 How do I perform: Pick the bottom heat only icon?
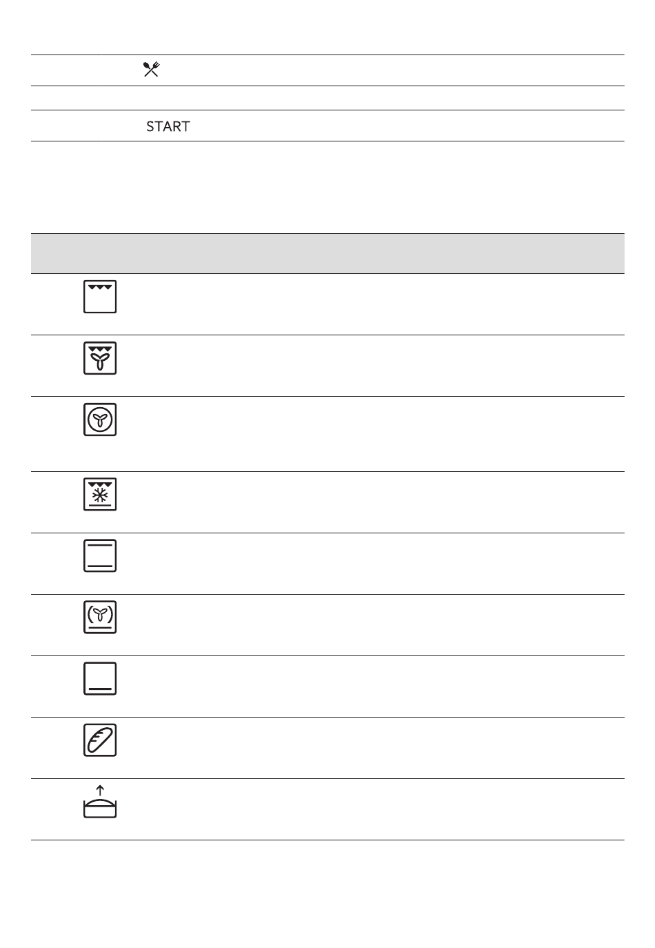point(100,678)
